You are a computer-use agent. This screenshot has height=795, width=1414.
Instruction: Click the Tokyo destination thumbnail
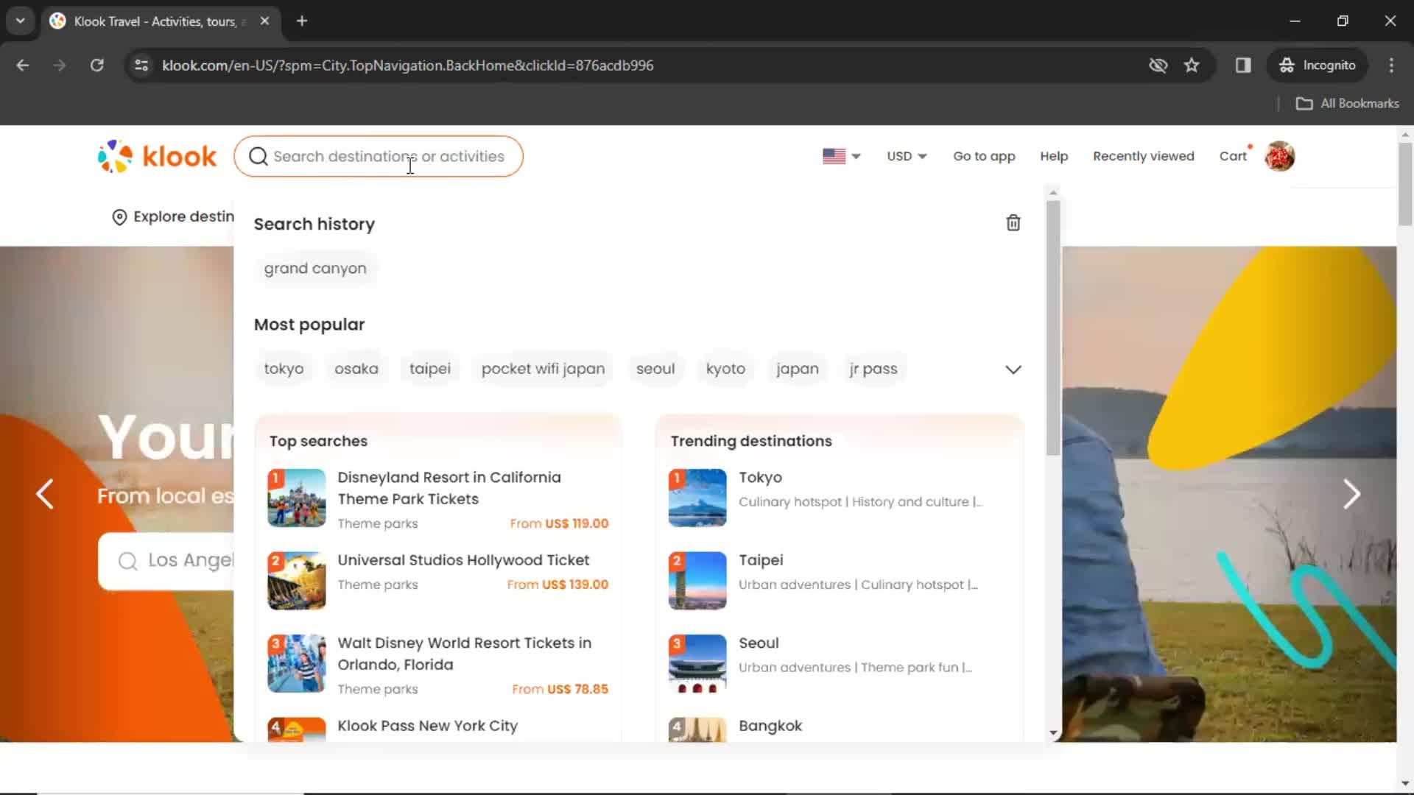point(697,498)
